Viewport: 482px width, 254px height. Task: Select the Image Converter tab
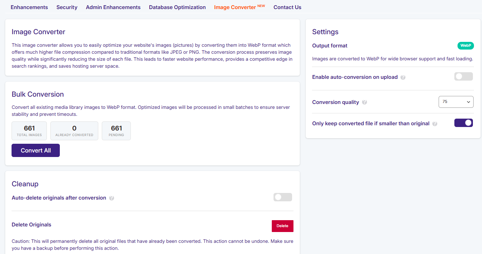tap(240, 7)
